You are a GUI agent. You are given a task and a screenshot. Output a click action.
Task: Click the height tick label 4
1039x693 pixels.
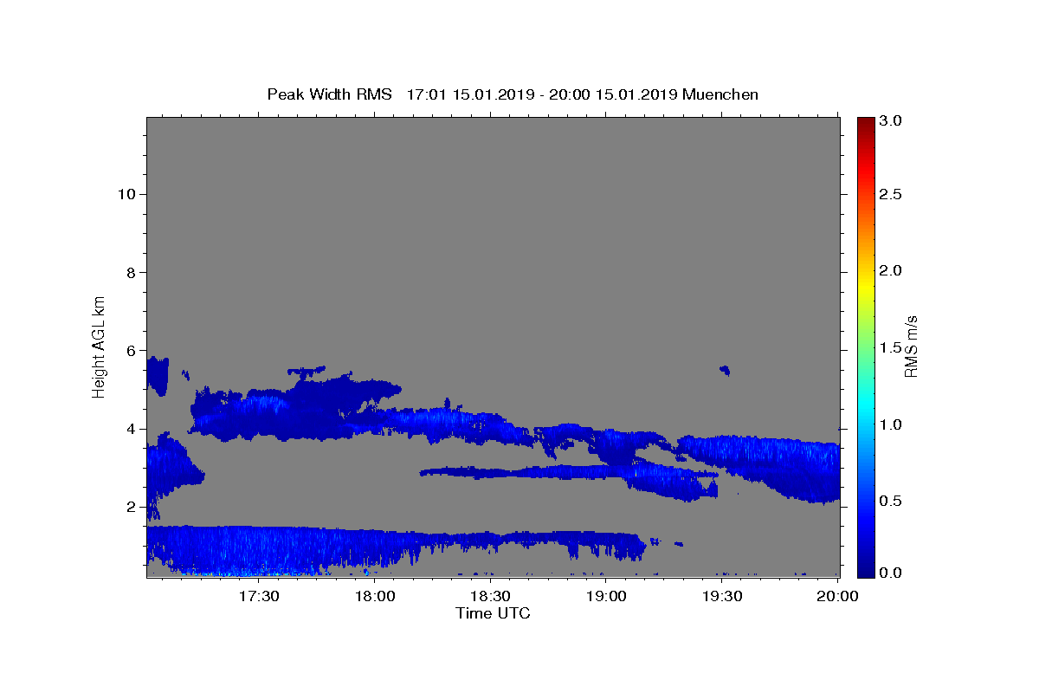(130, 429)
